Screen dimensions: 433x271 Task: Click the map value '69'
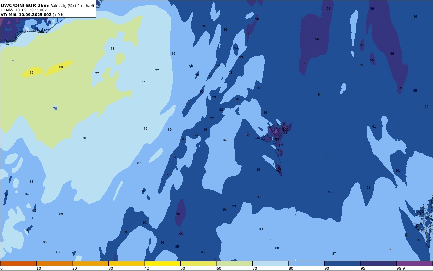tap(13, 61)
